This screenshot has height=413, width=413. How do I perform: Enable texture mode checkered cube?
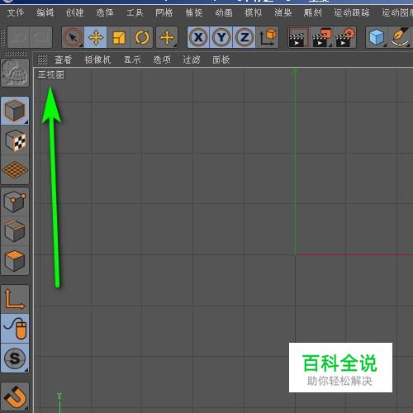point(15,140)
